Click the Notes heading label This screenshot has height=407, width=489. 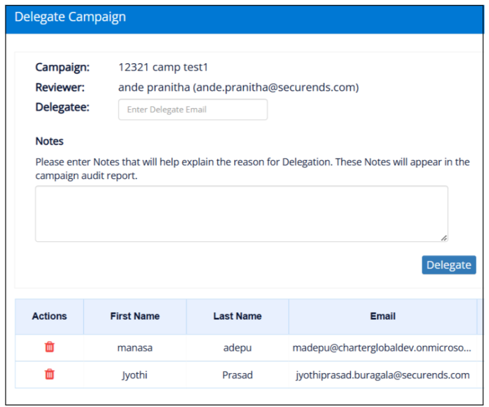(49, 141)
